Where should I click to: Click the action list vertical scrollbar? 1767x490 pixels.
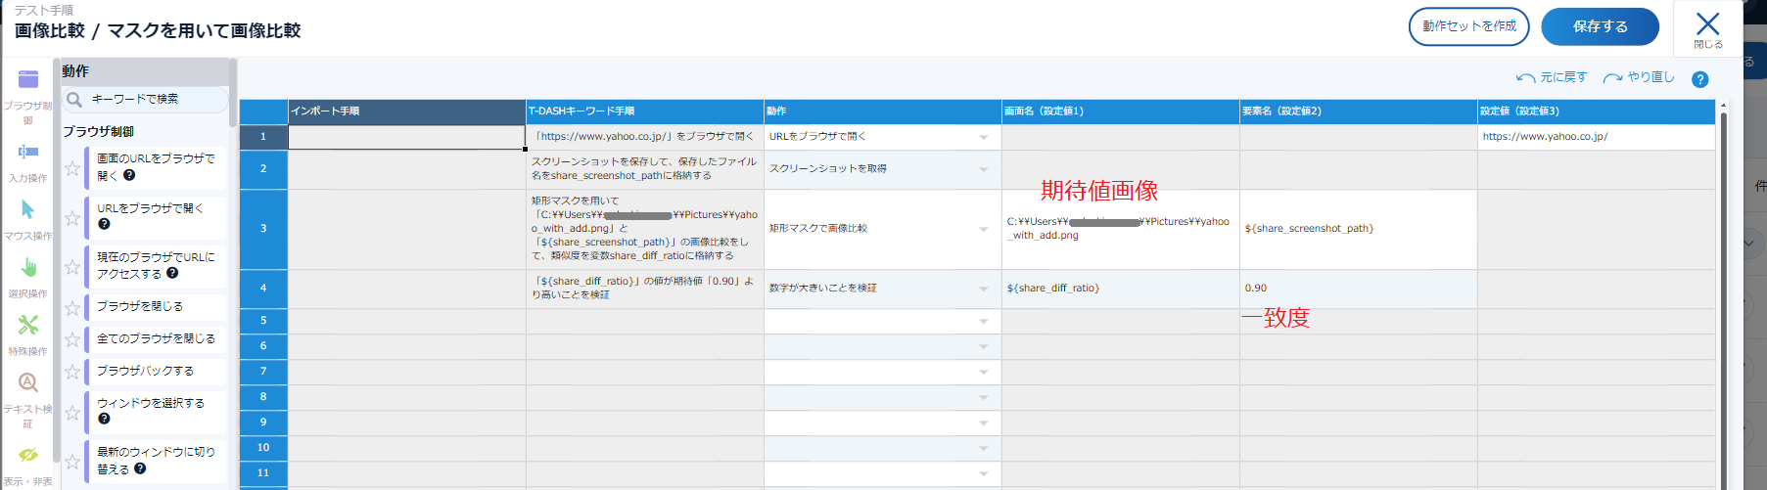233,93
